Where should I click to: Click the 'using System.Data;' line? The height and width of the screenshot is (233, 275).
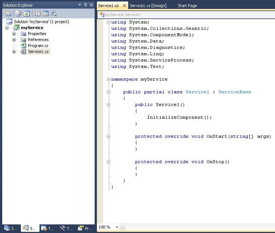(x=137, y=41)
